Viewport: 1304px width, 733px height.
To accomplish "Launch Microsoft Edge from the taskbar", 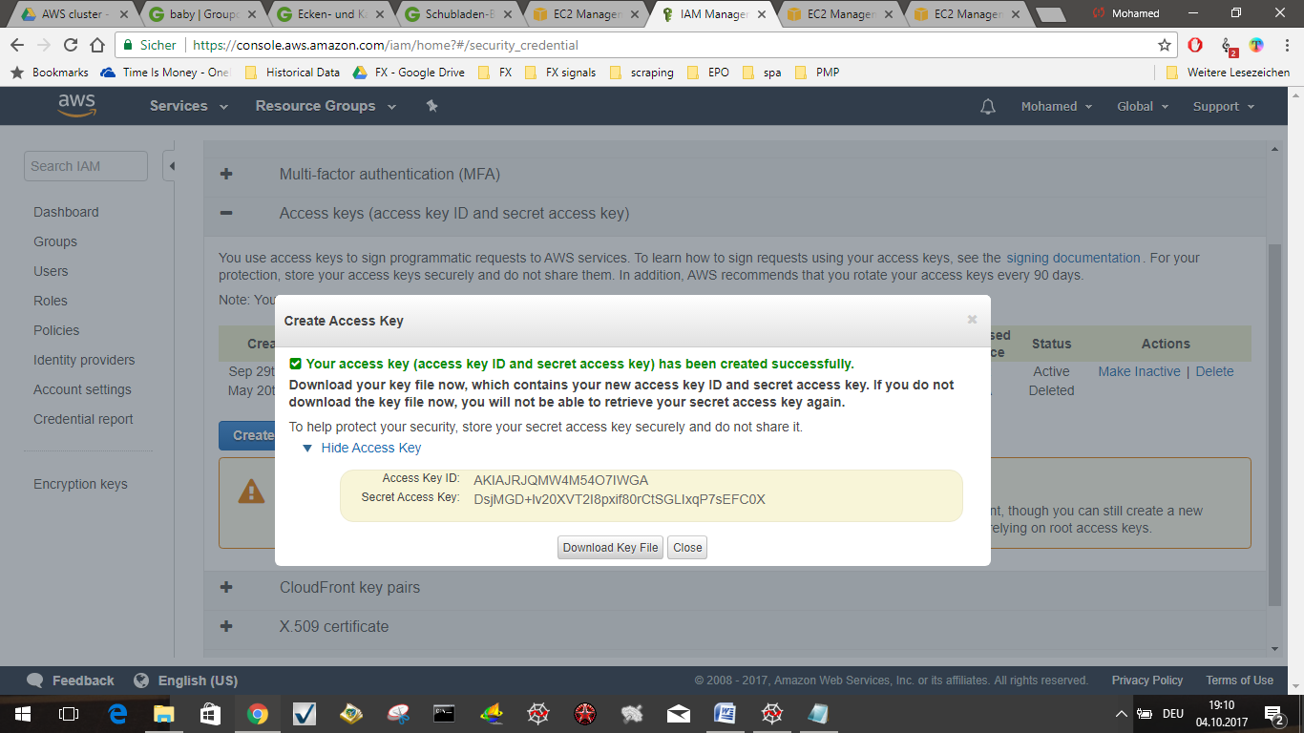I will tap(117, 713).
